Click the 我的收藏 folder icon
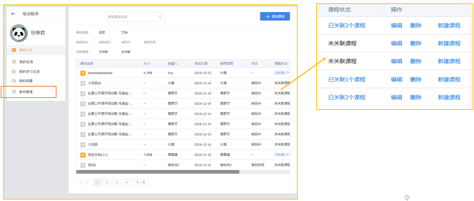This screenshot has width=474, height=201. [14, 81]
